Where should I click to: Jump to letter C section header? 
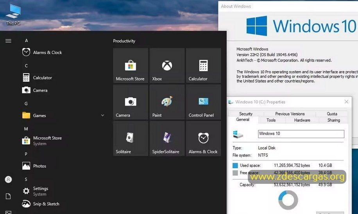[x=26, y=66]
